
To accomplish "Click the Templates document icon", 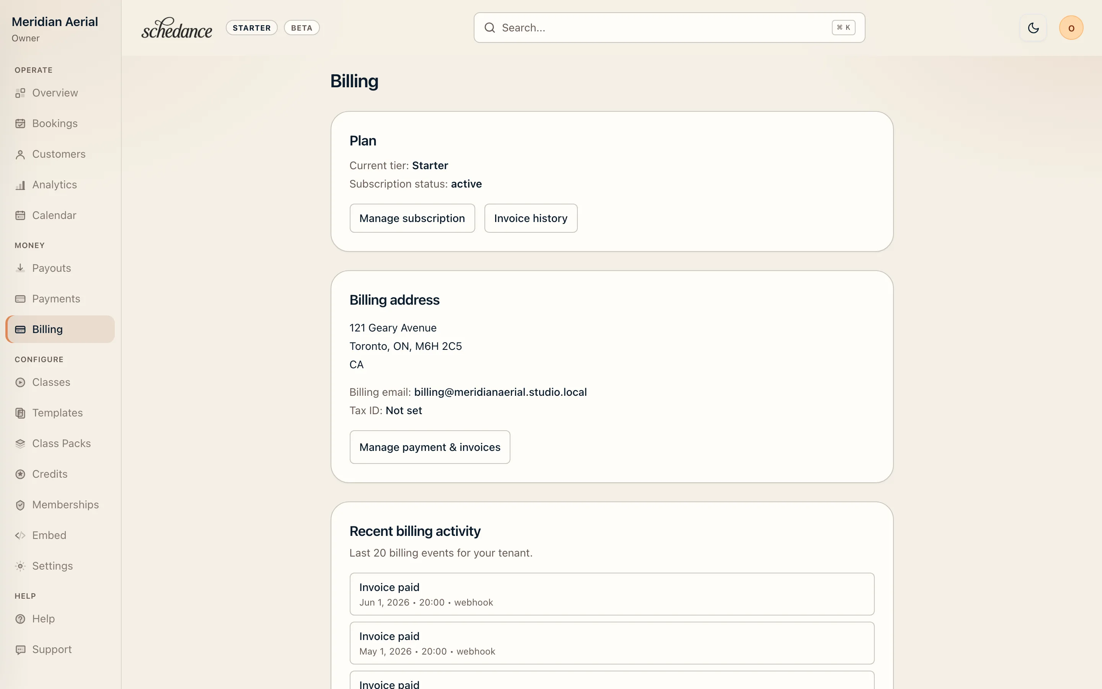I will [x=20, y=413].
